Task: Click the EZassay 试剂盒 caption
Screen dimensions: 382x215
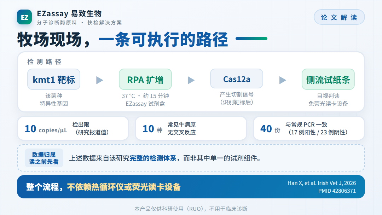Action: click(x=145, y=104)
